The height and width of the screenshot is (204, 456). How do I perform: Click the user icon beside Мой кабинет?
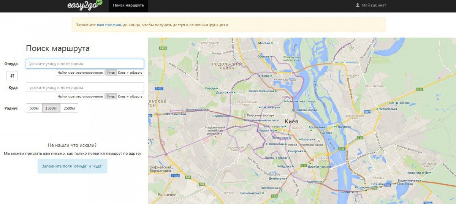[357, 5]
